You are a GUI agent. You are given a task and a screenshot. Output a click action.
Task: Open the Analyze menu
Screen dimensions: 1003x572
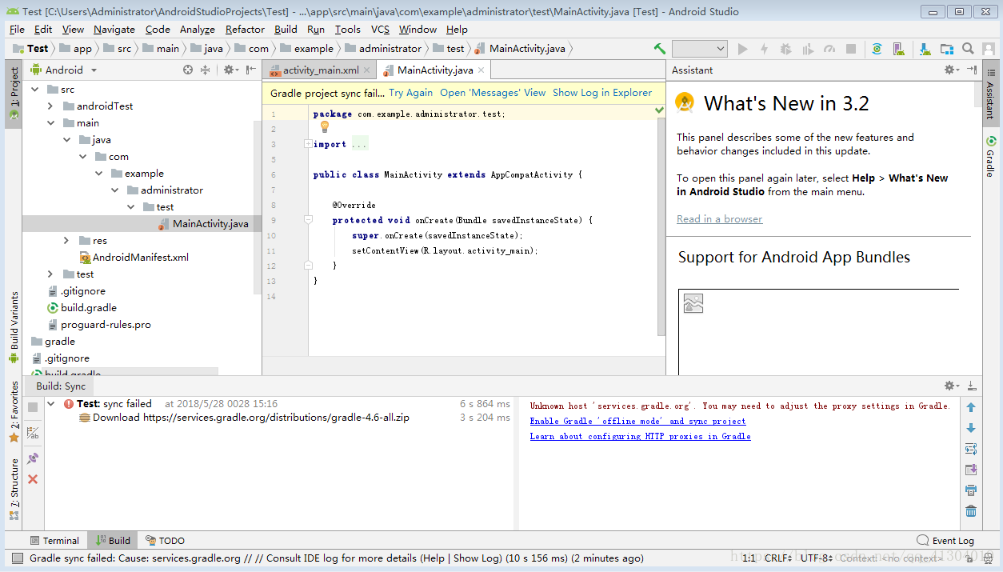coord(197,29)
